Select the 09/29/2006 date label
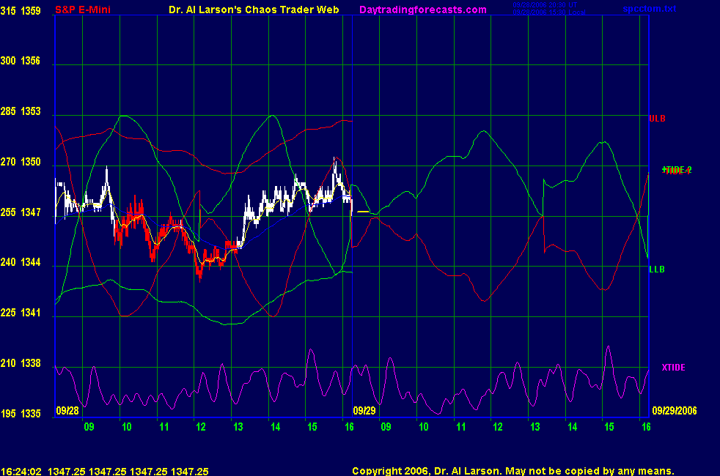The image size is (720, 476). point(674,411)
